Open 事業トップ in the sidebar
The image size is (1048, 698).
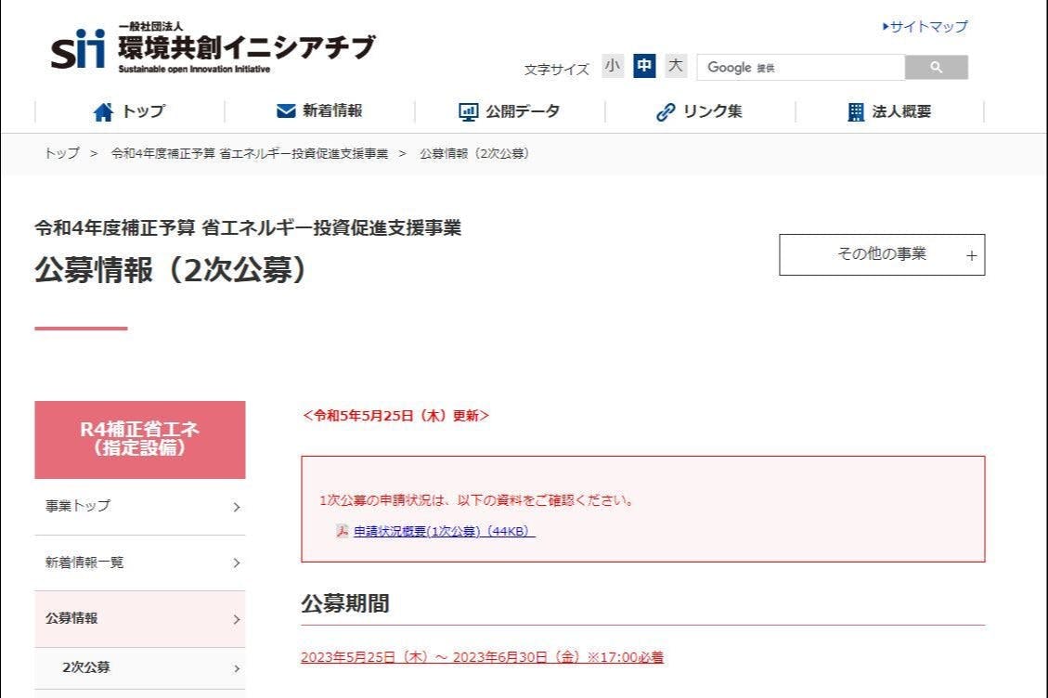139,507
